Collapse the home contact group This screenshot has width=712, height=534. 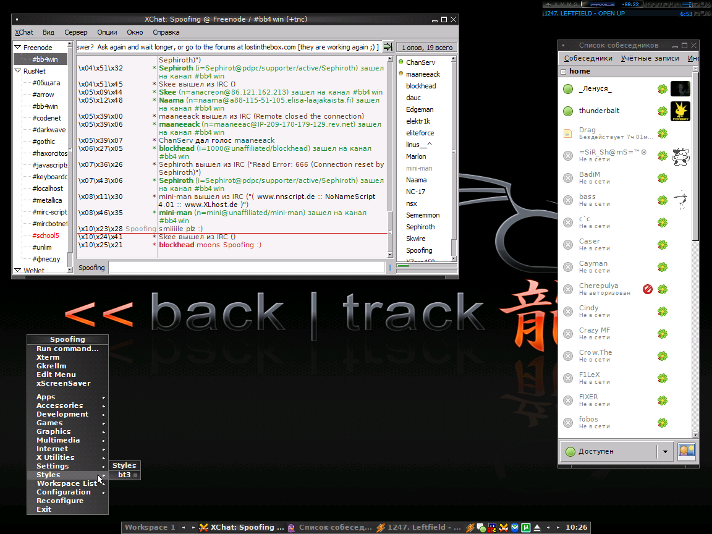tap(564, 71)
